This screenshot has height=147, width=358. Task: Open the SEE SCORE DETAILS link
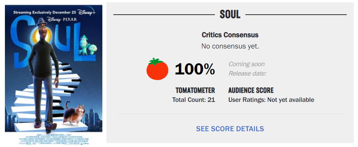pyautogui.click(x=230, y=129)
